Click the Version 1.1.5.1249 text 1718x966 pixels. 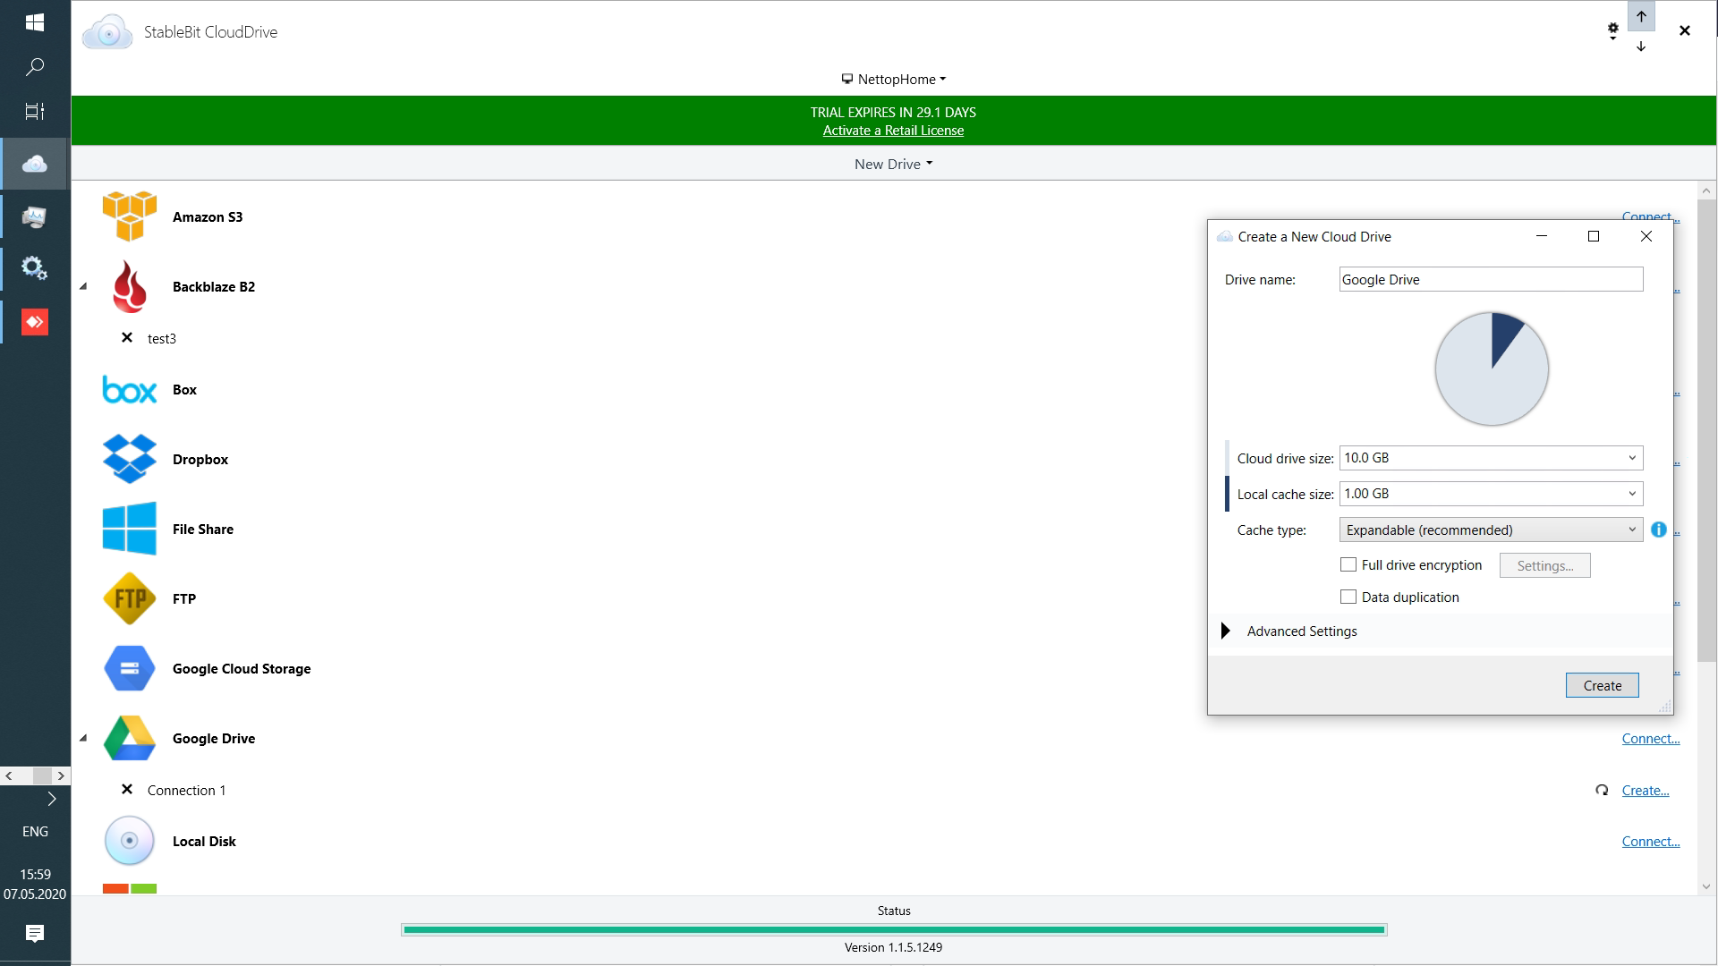(893, 947)
